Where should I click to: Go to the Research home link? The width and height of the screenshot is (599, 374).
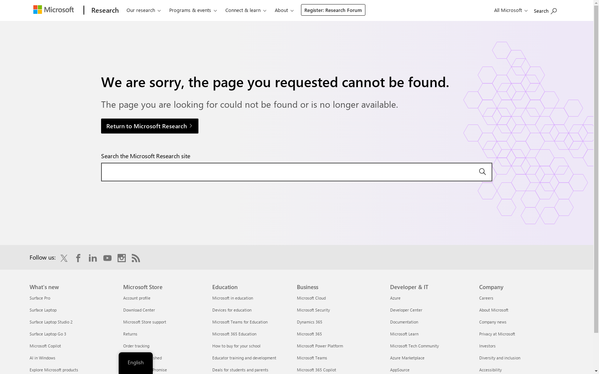coord(105,10)
